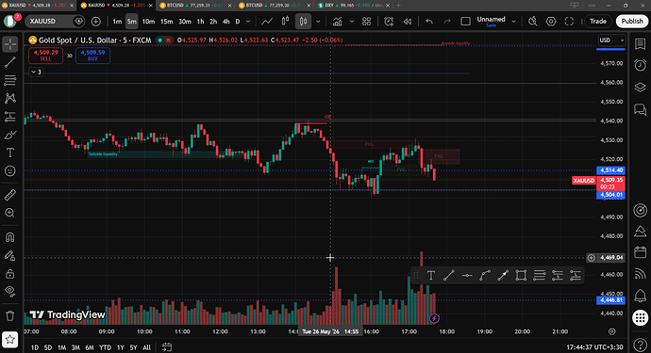Viewport: 651px width, 353px height.
Task: Click the BUY 4,509.59 button
Action: point(92,56)
